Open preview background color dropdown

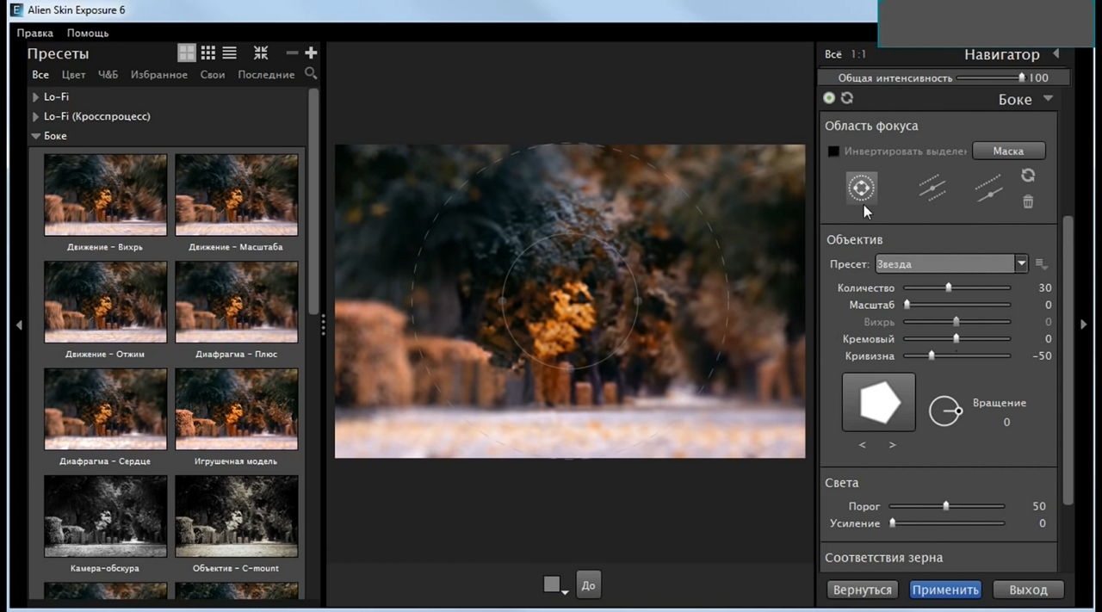click(555, 586)
